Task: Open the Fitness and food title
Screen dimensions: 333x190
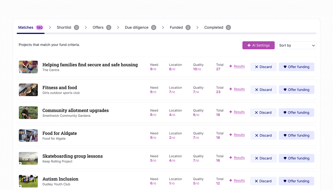Action: (60, 87)
